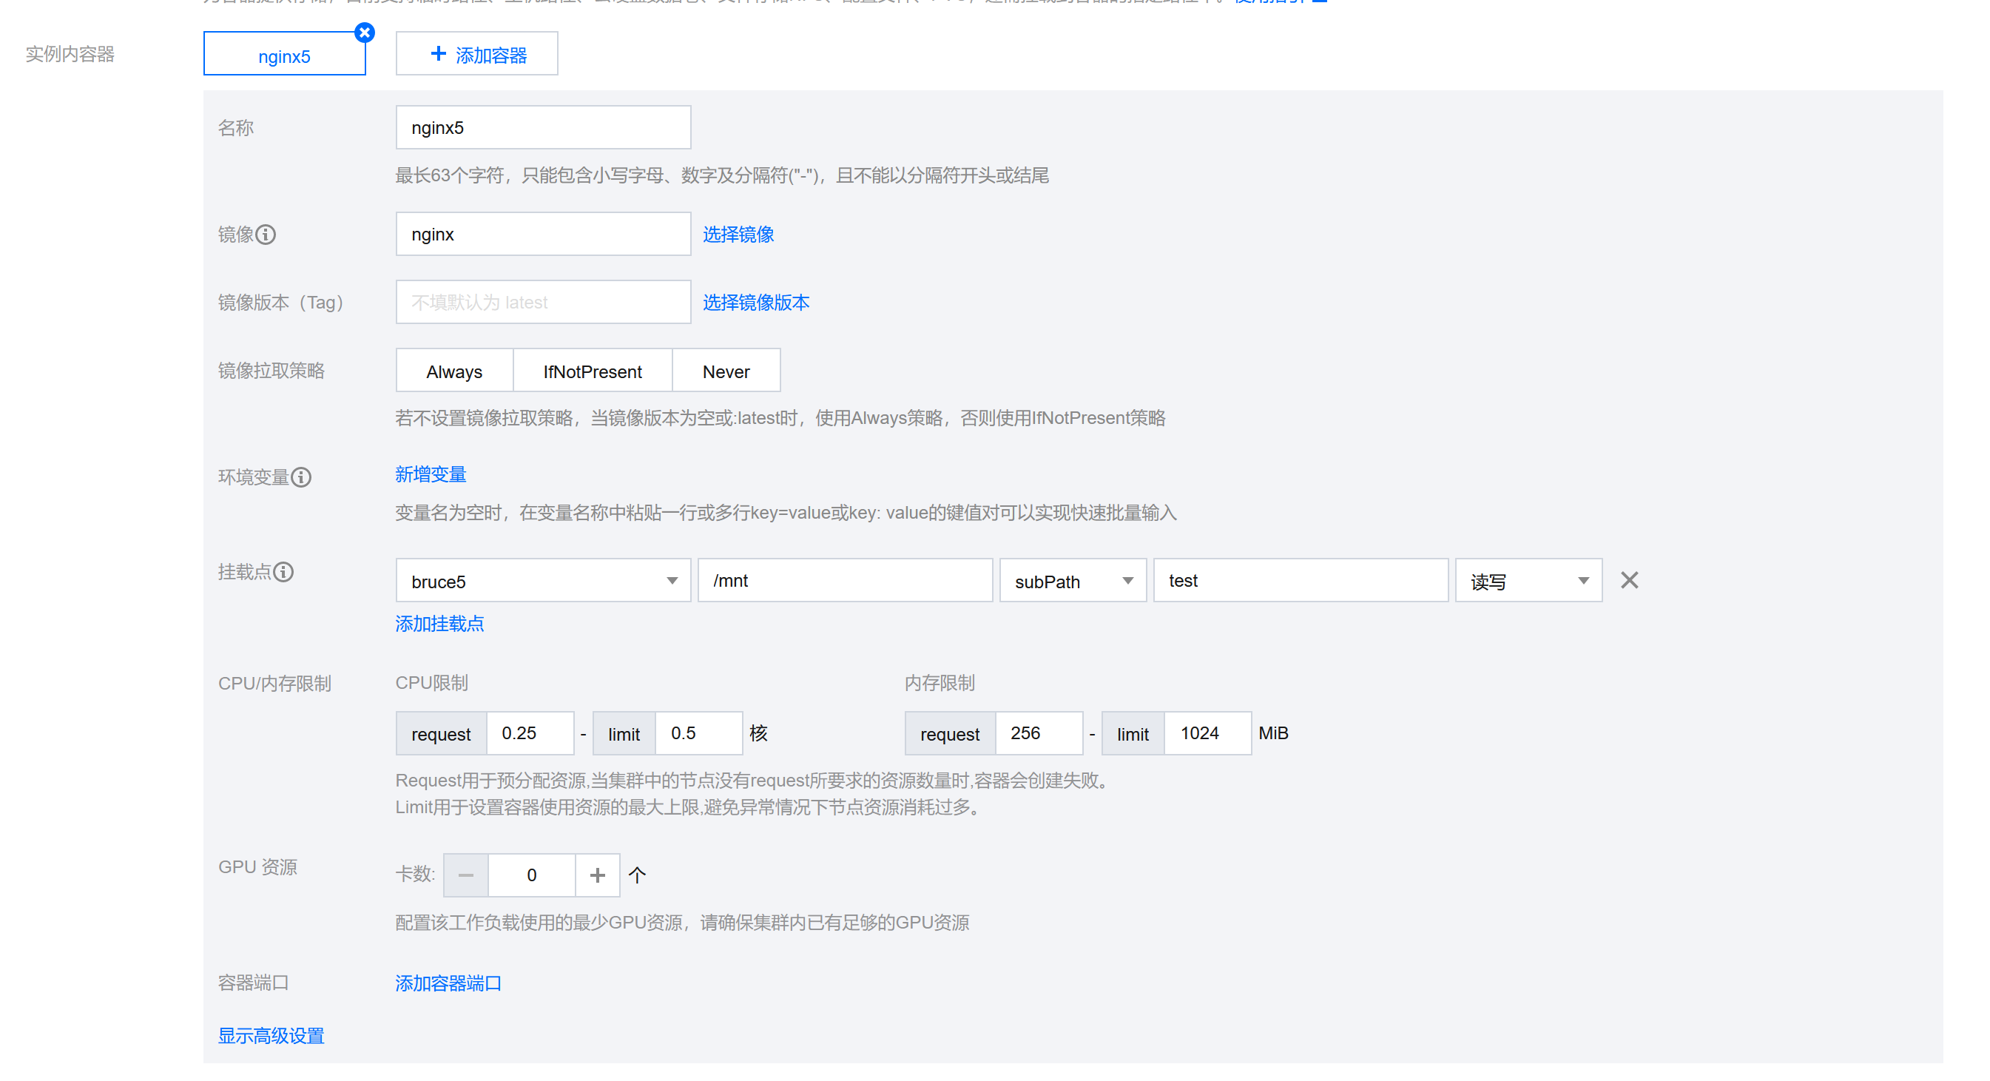Increase GPU card count with plus button

coord(597,875)
